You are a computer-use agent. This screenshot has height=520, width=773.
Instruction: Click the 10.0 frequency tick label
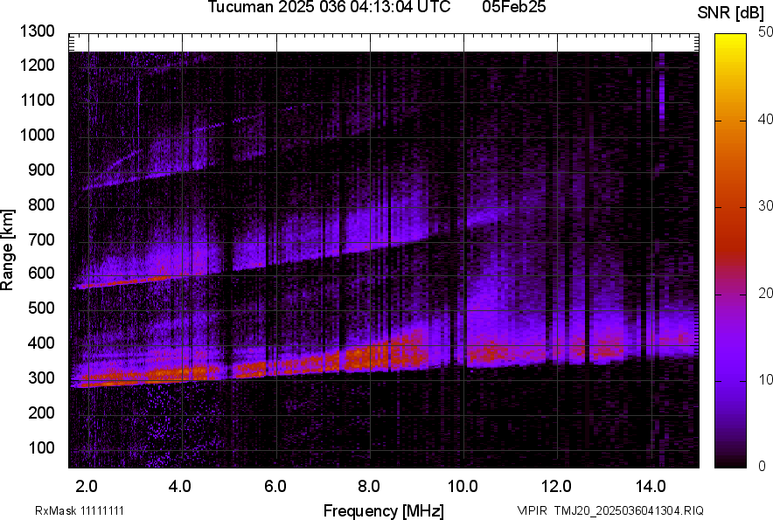(x=463, y=487)
